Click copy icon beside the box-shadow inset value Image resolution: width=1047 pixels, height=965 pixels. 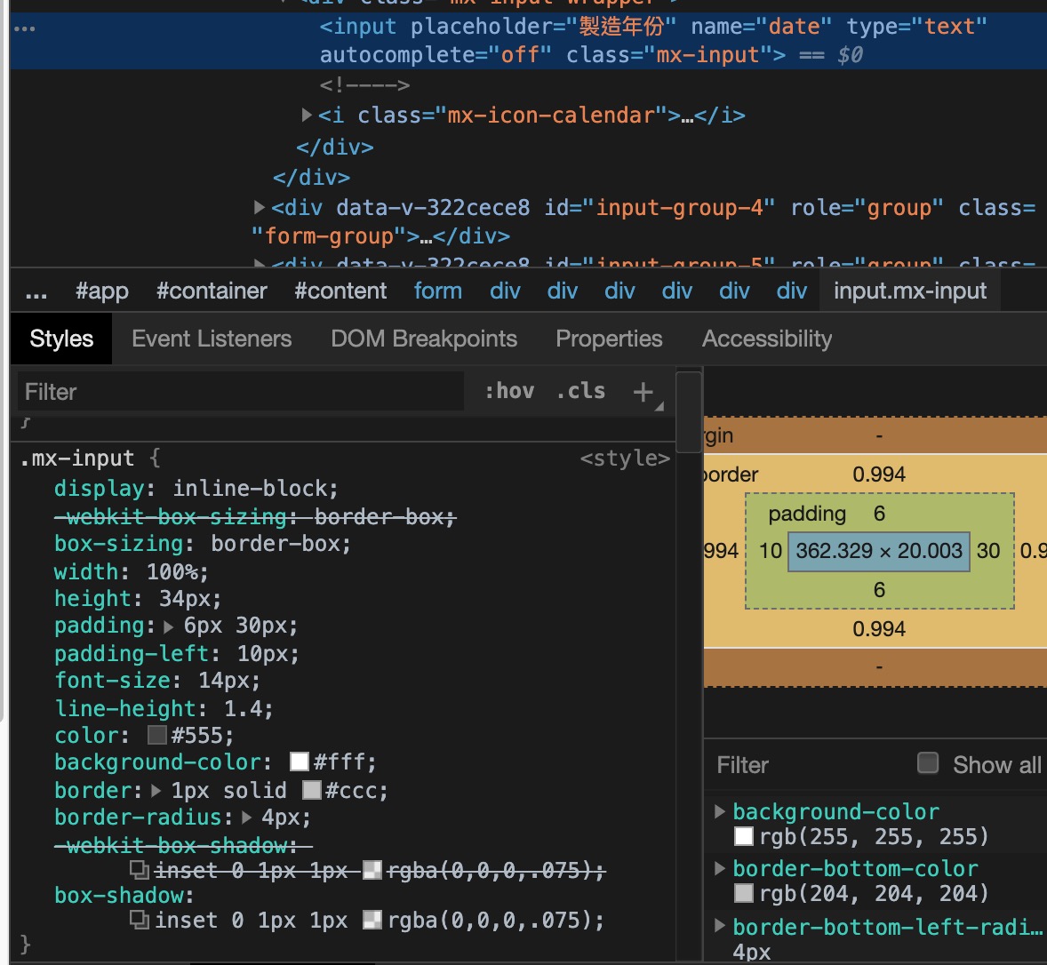[140, 920]
